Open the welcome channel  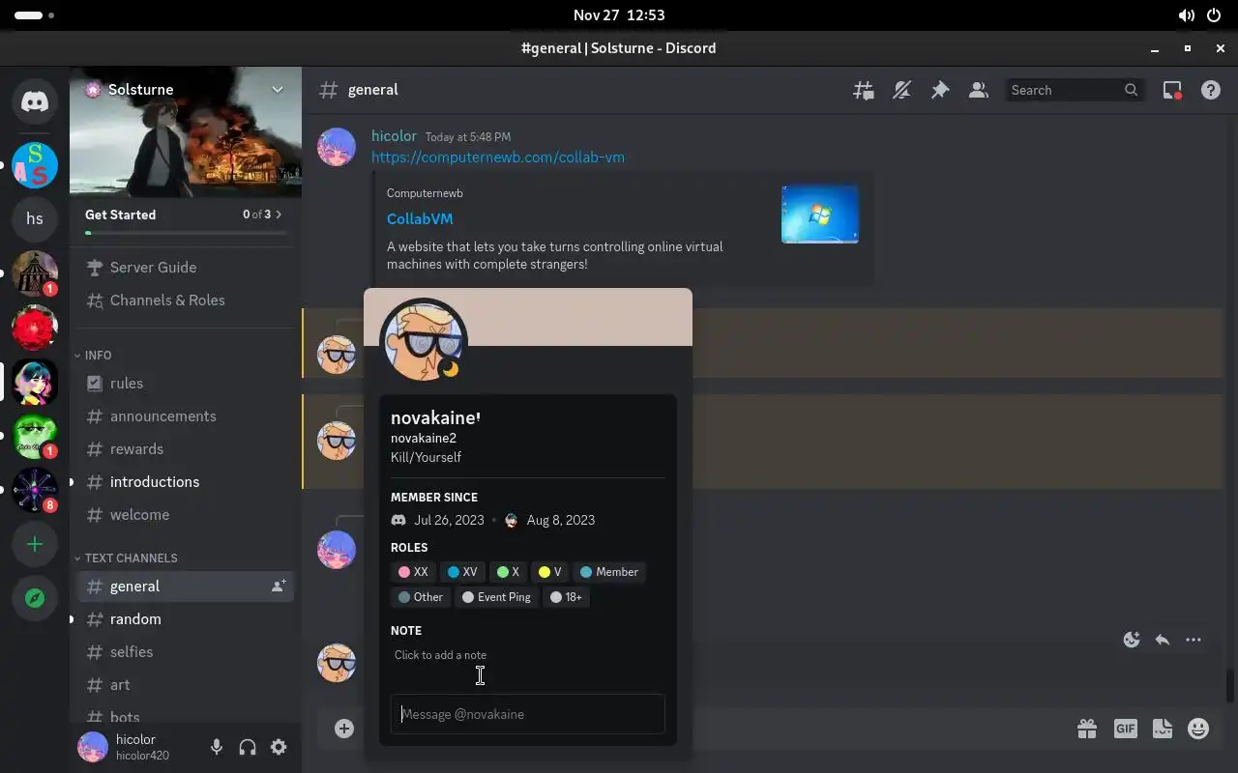(186, 515)
